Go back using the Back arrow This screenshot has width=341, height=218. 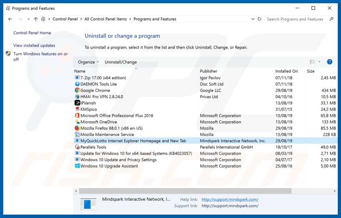click(10, 19)
